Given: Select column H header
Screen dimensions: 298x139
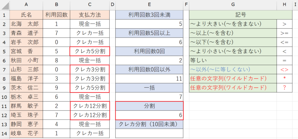Looking at the screenshot, I should point(284,5).
